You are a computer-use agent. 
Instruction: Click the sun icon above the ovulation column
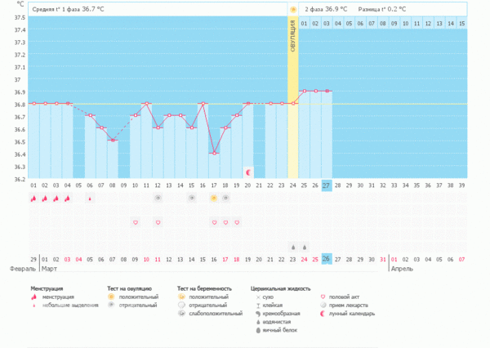tap(293, 9)
